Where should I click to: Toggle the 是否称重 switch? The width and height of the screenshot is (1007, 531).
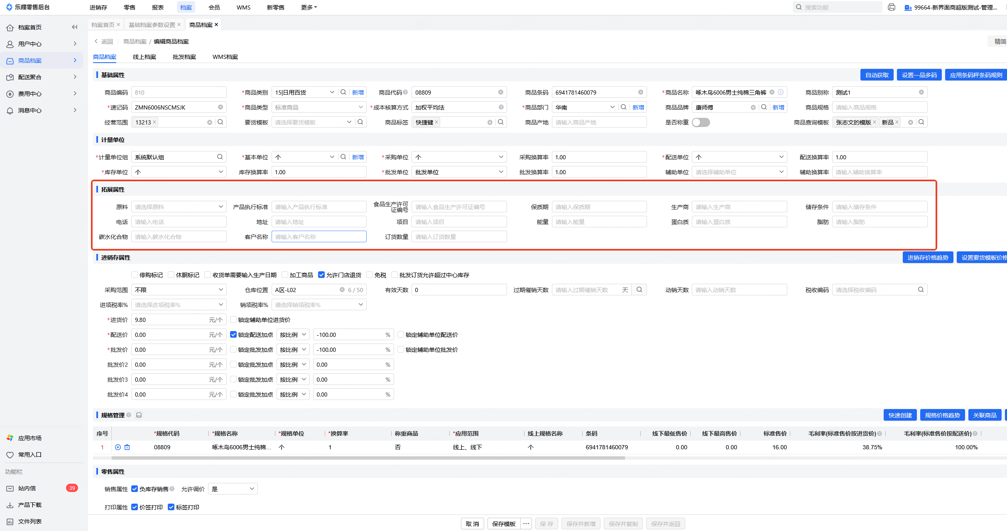click(701, 122)
